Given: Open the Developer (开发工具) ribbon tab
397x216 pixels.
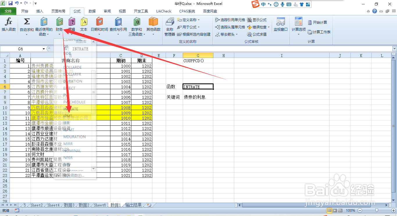Looking at the screenshot, I should [141, 11].
